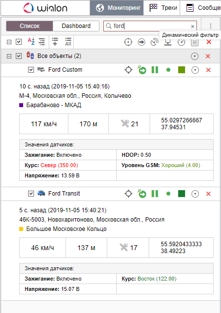Add units to the work list
Screen dimensions: 221x313
click(x=55, y=42)
